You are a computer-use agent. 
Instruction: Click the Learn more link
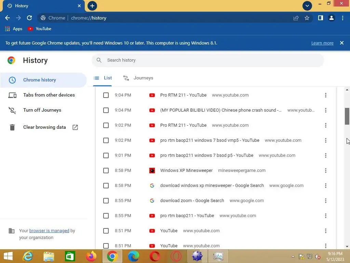point(322,43)
